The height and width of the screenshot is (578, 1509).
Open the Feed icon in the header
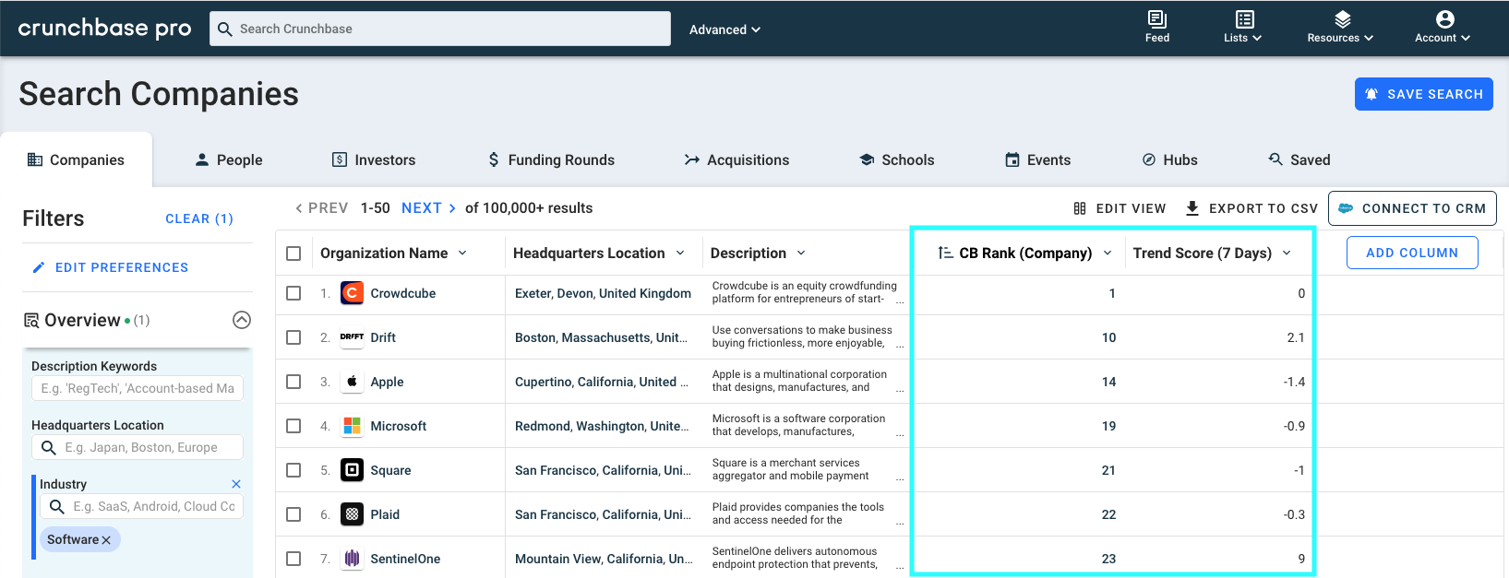click(1157, 19)
